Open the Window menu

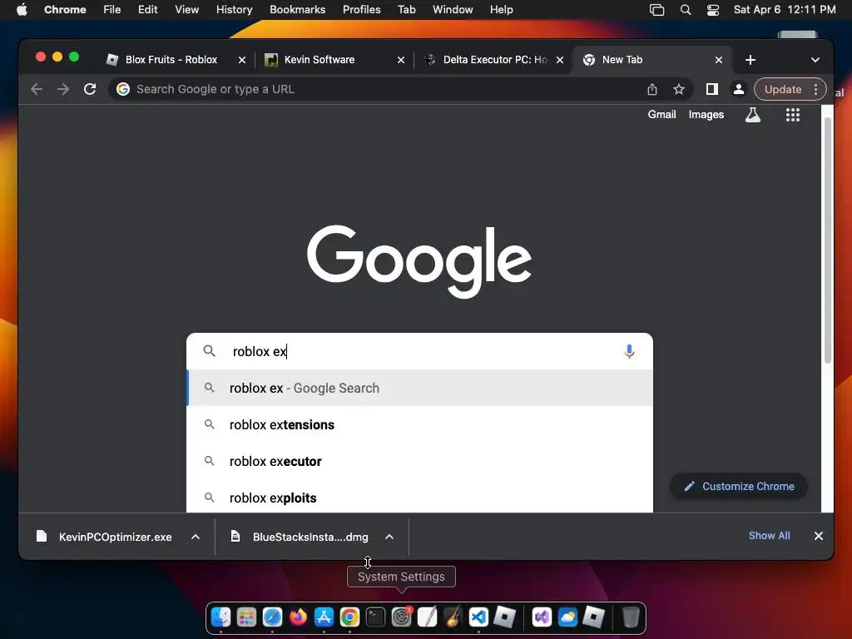tap(453, 10)
